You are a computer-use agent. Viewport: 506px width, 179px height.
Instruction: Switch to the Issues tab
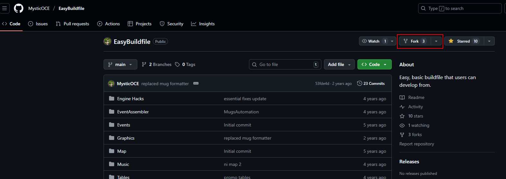point(38,24)
